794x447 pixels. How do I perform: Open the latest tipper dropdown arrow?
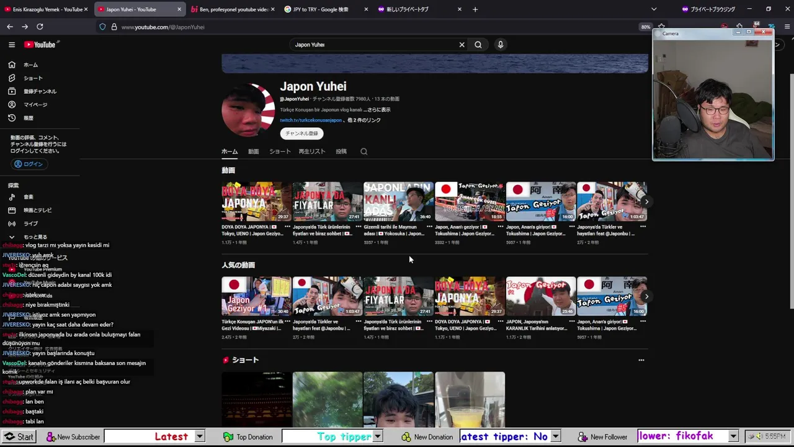(x=556, y=437)
